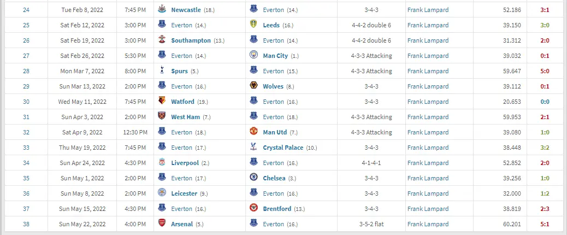This screenshot has height=235, width=567.
Task: Click the Chelsea club crest icon
Action: click(254, 178)
